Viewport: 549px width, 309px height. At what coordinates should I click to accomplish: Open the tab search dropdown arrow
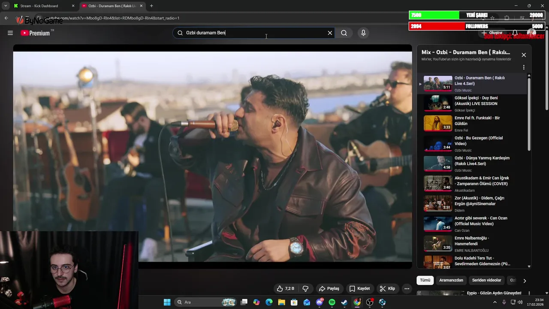pyautogui.click(x=6, y=6)
